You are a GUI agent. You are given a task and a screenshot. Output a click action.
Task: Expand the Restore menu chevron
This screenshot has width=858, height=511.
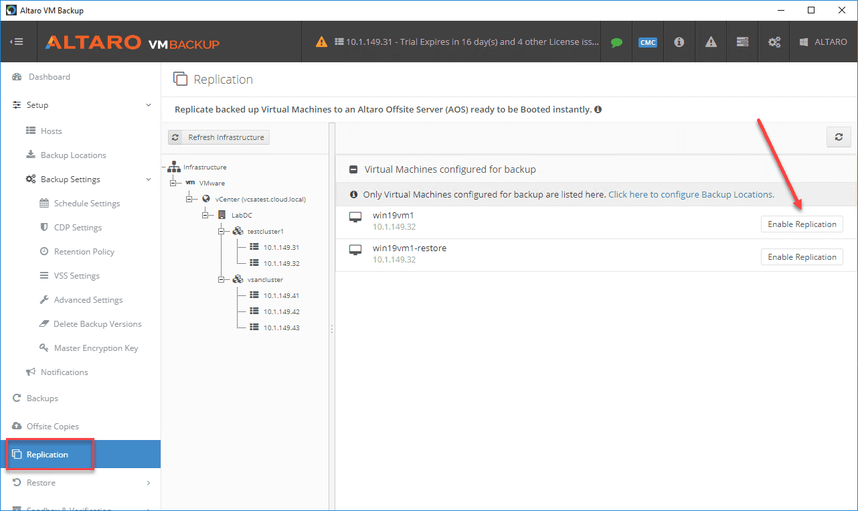149,483
